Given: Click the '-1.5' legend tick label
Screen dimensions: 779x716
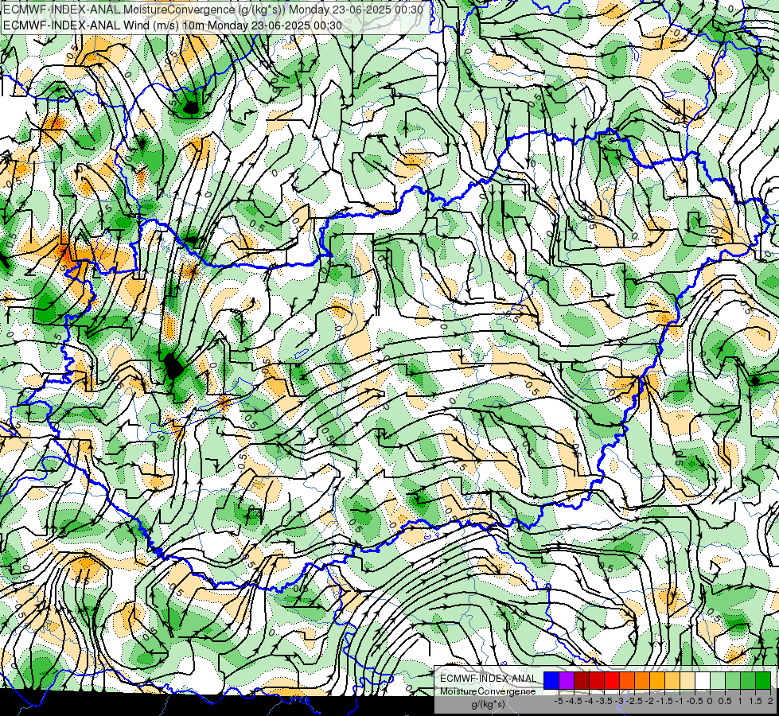Looking at the screenshot, I should click(664, 701).
